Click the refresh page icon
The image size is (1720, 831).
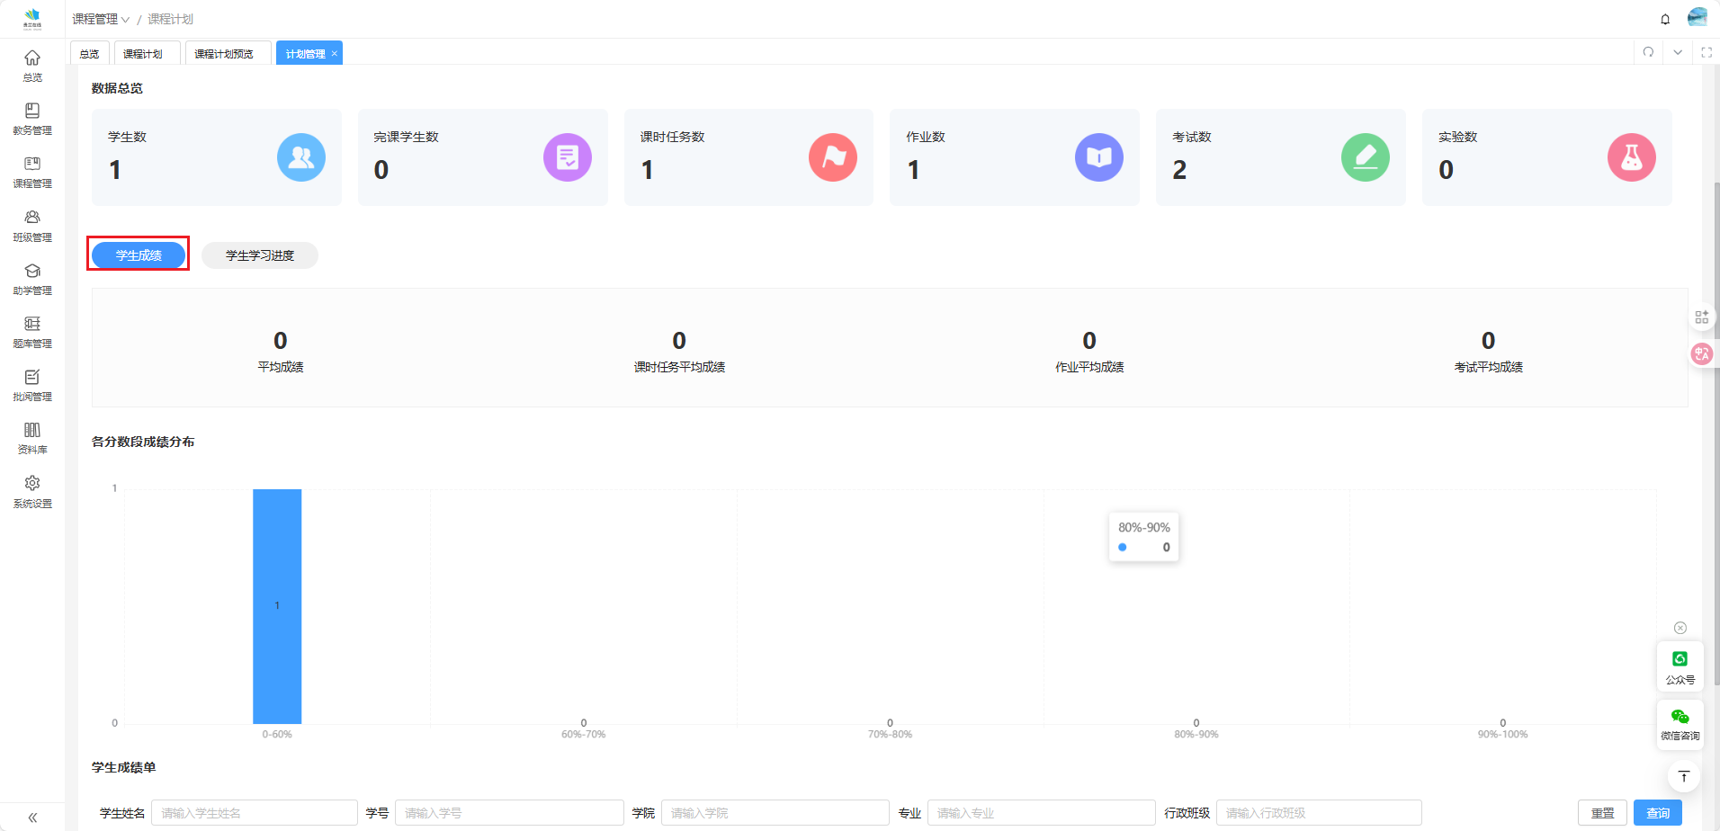[x=1648, y=52]
